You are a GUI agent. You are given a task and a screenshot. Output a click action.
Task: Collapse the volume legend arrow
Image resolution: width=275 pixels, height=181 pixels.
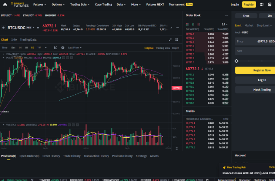click(x=3, y=125)
